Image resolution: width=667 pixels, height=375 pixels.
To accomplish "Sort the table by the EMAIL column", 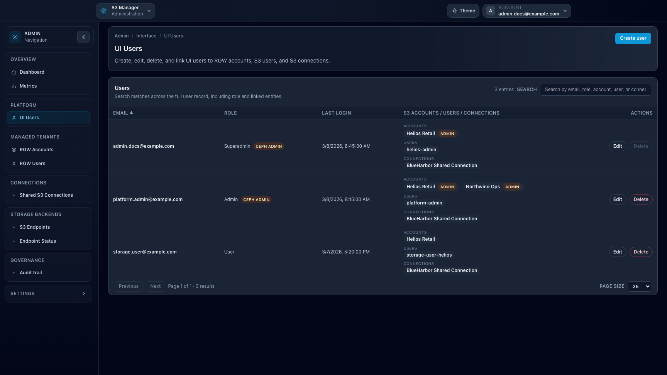I will [123, 113].
